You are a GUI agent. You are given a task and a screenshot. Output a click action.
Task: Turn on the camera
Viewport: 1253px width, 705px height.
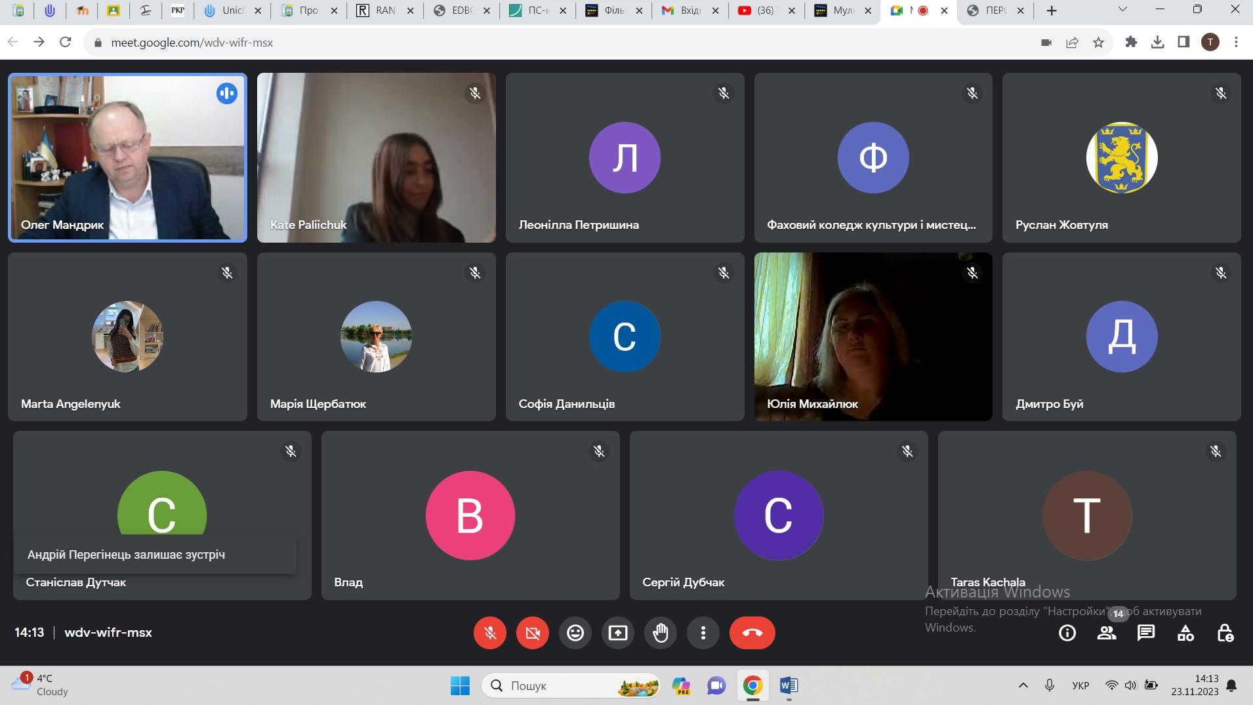pos(532,633)
